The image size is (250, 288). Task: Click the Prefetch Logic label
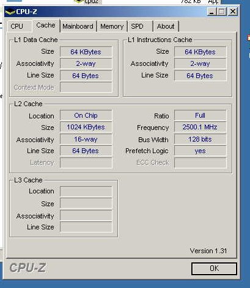click(147, 151)
